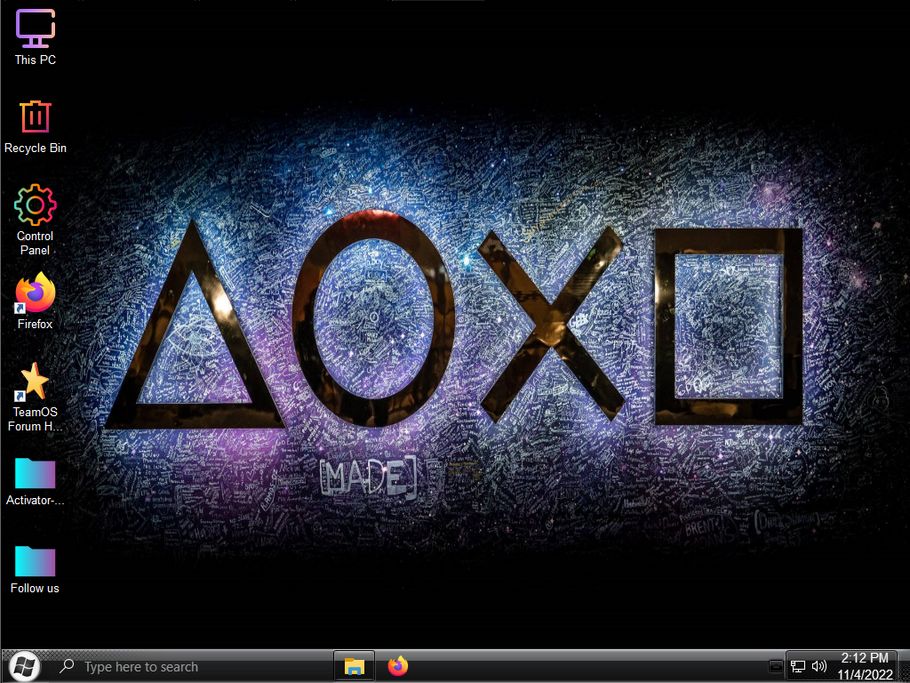Launch Firefox from the taskbar
Image resolution: width=910 pixels, height=683 pixels.
click(398, 666)
